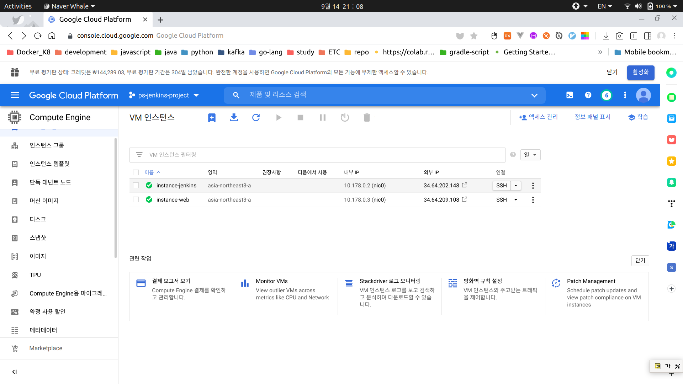Open more actions for instance-jenkins
The height and width of the screenshot is (384, 683).
click(x=533, y=186)
